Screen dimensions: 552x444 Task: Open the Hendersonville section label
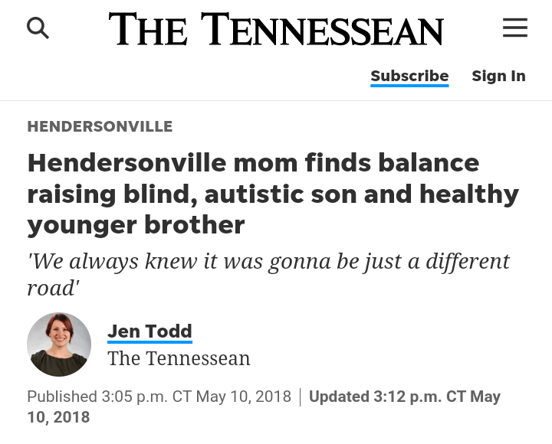click(100, 127)
